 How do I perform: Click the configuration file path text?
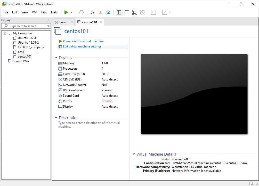pos(209,163)
